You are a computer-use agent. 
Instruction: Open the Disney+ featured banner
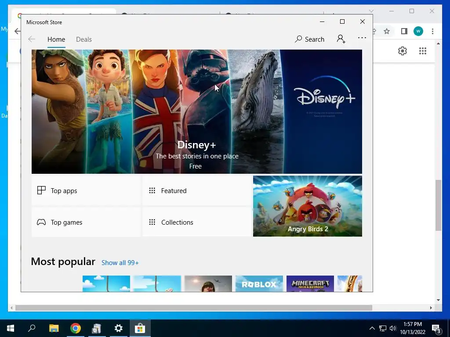pos(196,111)
